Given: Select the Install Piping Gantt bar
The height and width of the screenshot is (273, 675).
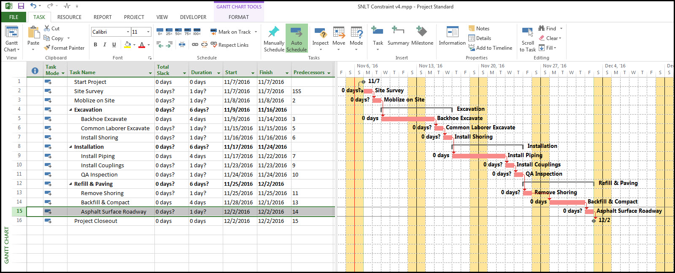Looking at the screenshot, I should coord(478,156).
